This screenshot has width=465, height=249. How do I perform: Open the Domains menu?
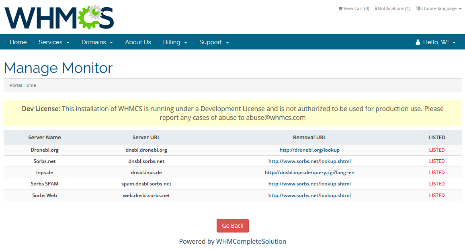(x=97, y=42)
